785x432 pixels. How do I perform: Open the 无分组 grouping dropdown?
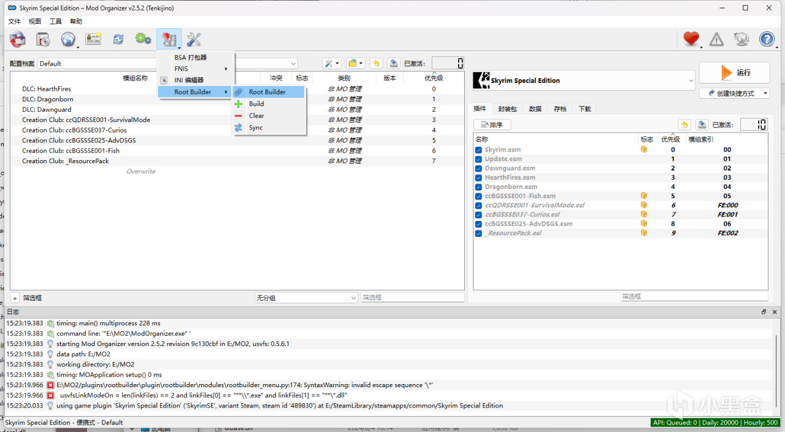[306, 298]
